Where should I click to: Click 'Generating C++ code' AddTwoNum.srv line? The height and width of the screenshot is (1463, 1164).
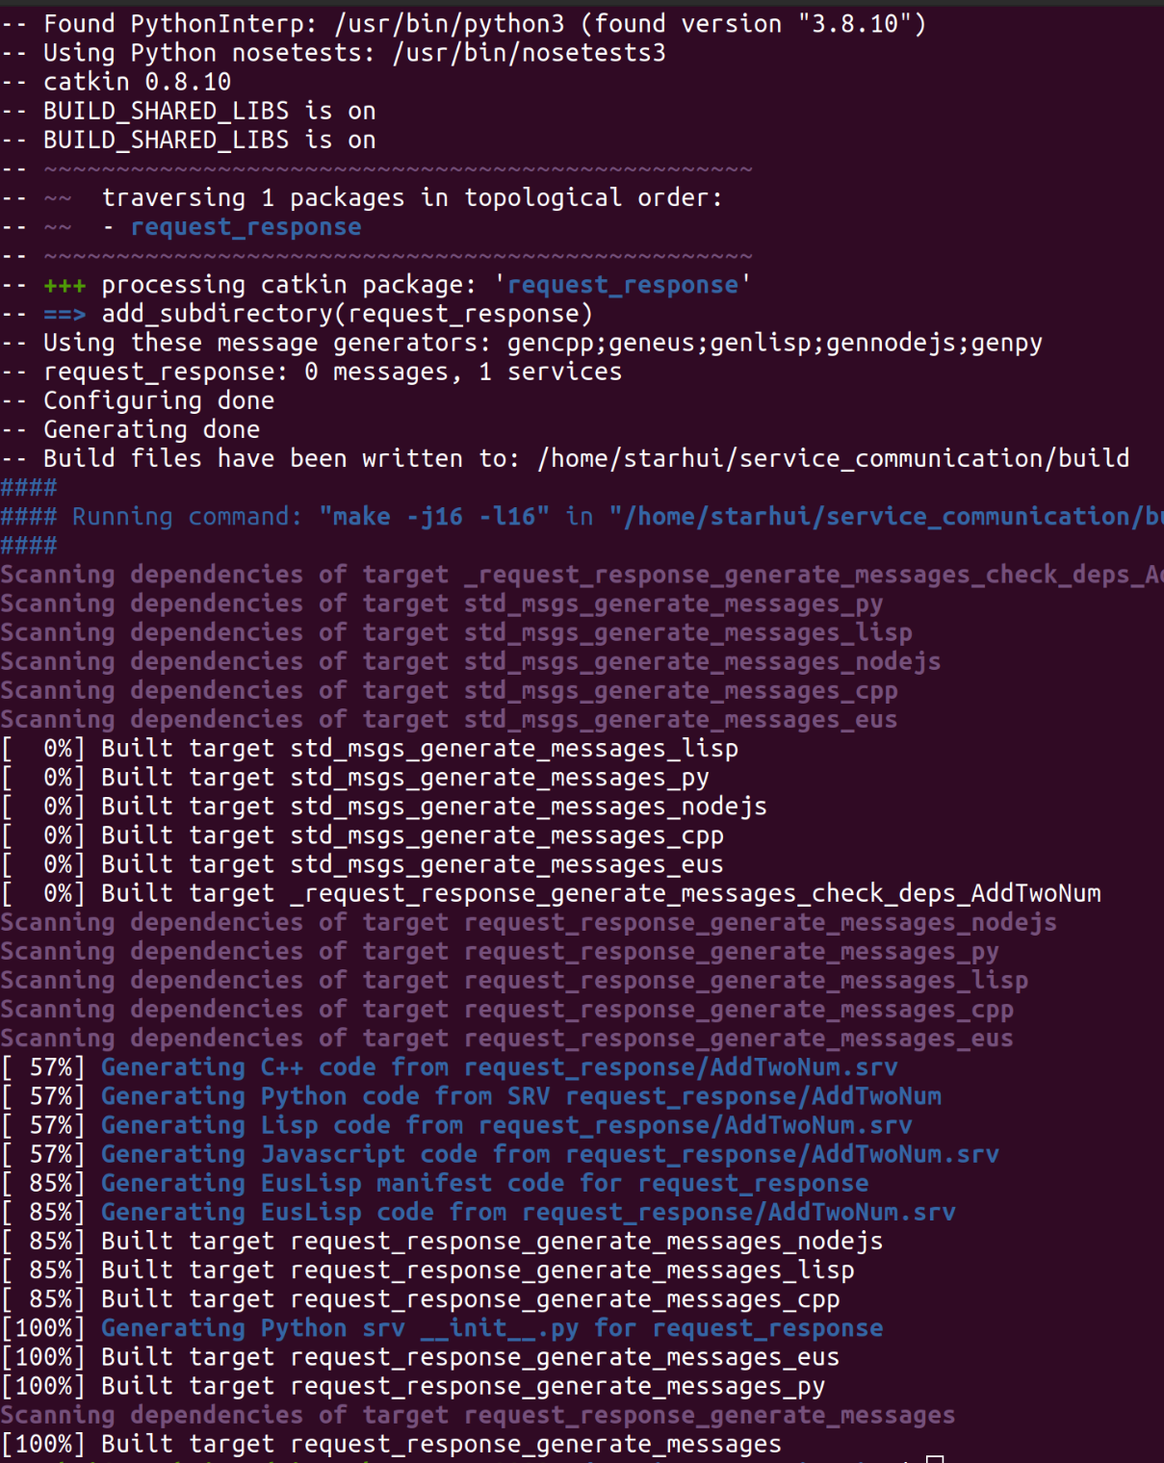[499, 1067]
